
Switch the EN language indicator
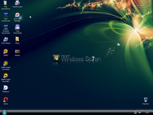point(135,112)
